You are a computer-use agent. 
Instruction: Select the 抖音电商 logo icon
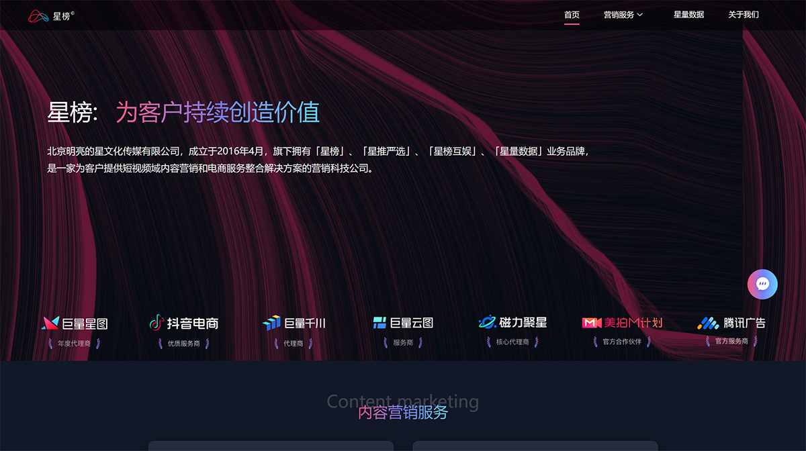156,323
